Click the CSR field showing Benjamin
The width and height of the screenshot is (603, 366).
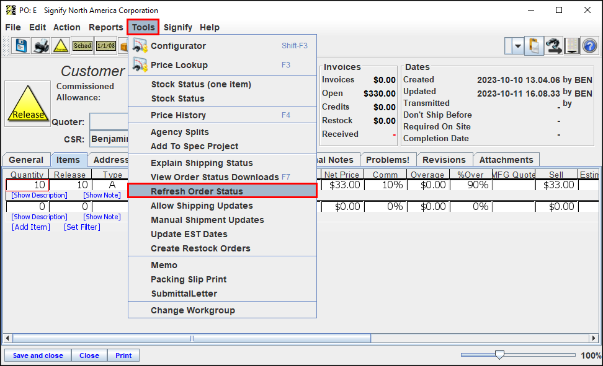click(109, 139)
